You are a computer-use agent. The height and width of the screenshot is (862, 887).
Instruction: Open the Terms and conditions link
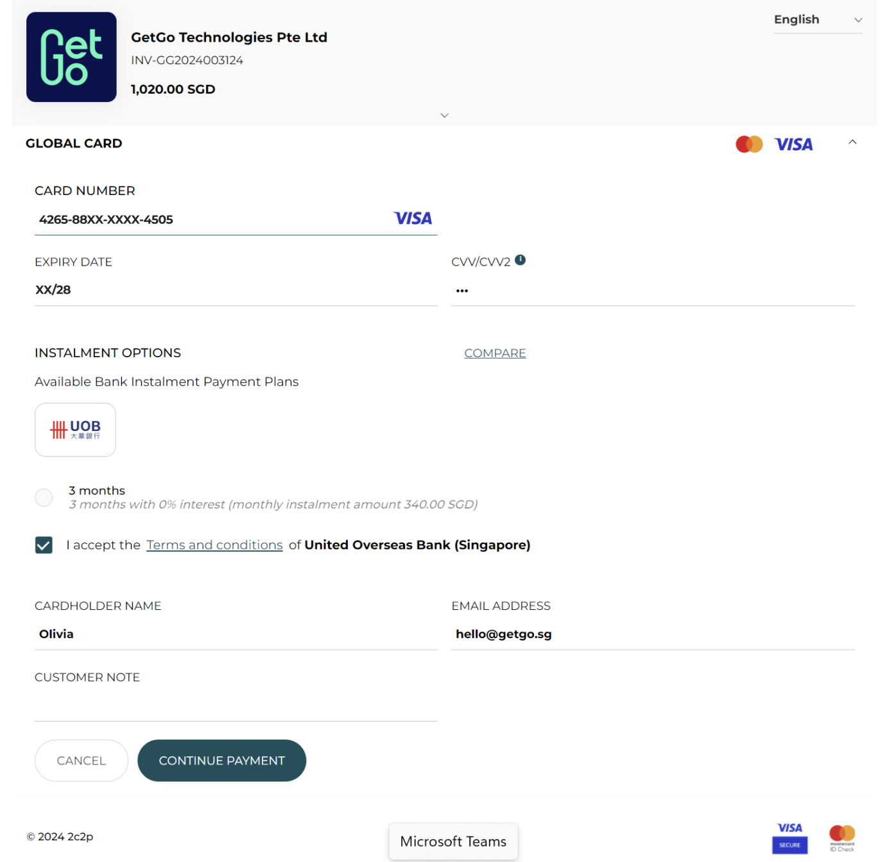pos(214,545)
